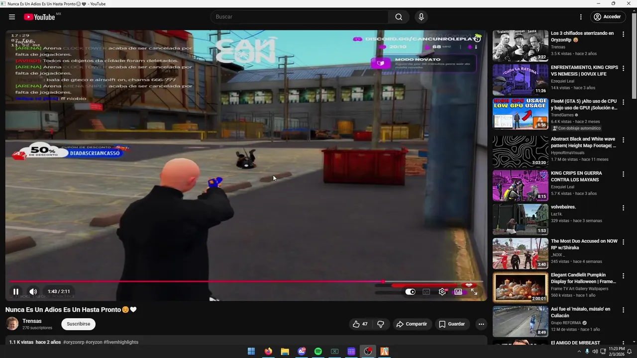Open orange app icon in taskbar
637x358 pixels.
point(385,352)
